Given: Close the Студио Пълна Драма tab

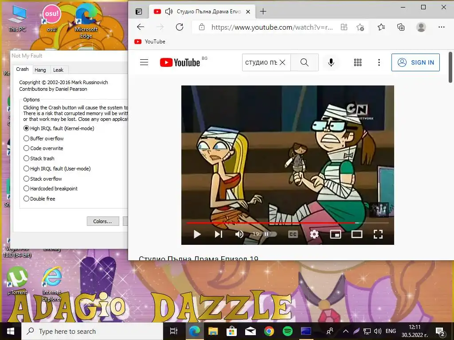Looking at the screenshot, I should tap(248, 12).
